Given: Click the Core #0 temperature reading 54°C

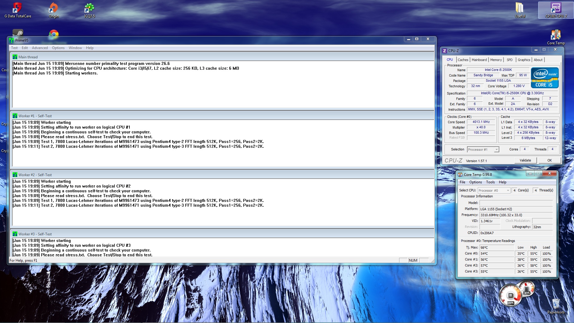Looking at the screenshot, I should 497,254.
